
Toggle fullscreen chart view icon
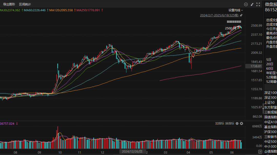(x=258, y=4)
